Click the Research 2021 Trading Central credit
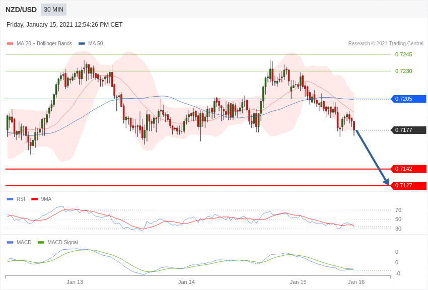This screenshot has height=290, width=428. tap(386, 43)
